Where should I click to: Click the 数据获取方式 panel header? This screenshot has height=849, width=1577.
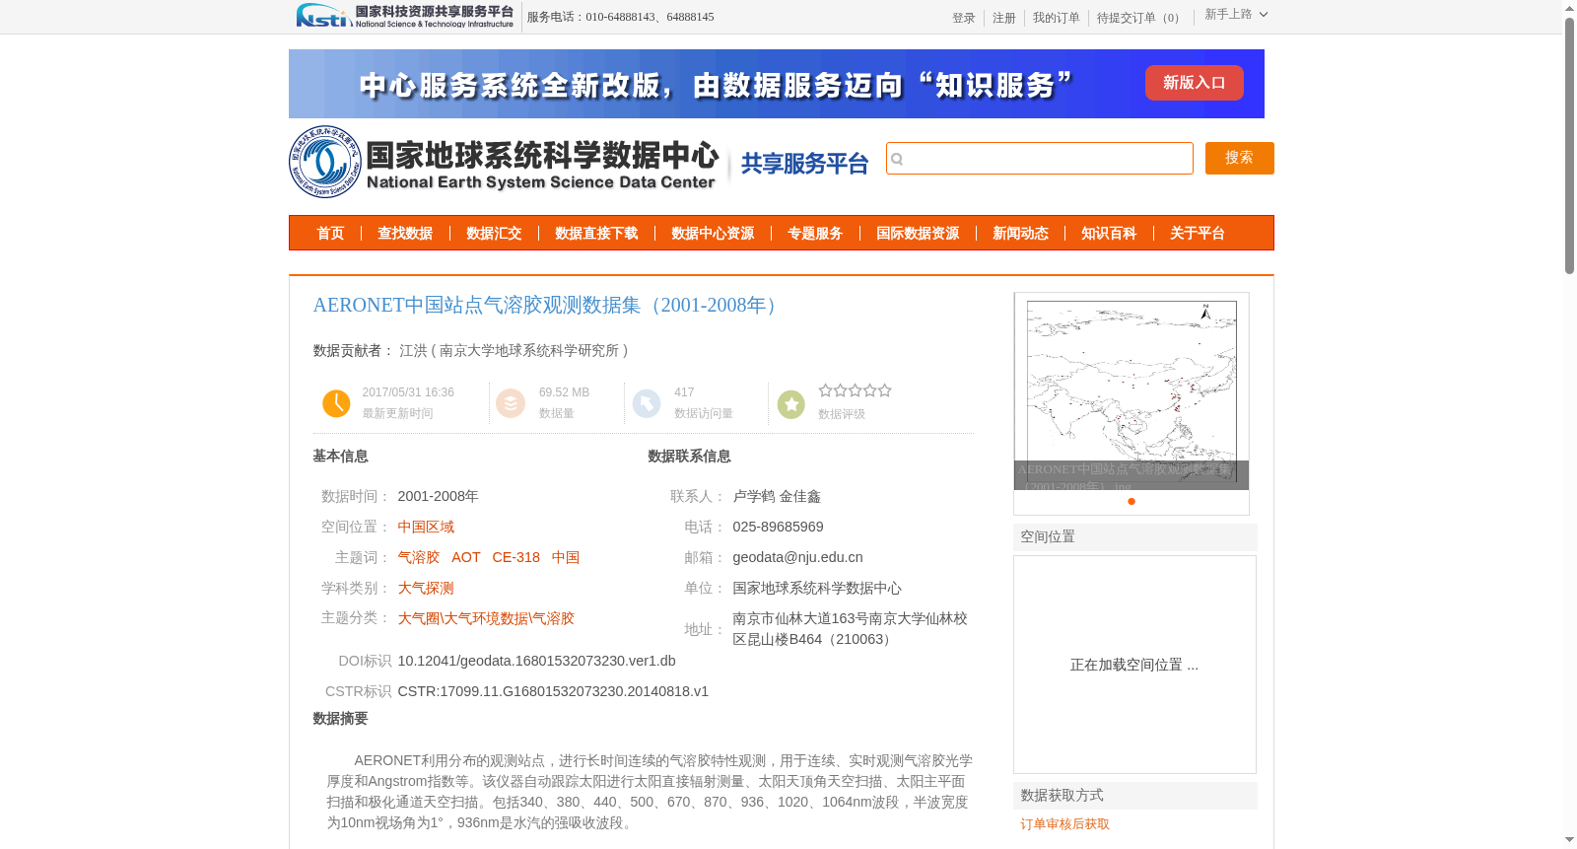1135,796
